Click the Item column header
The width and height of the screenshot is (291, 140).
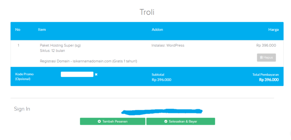pos(42,30)
